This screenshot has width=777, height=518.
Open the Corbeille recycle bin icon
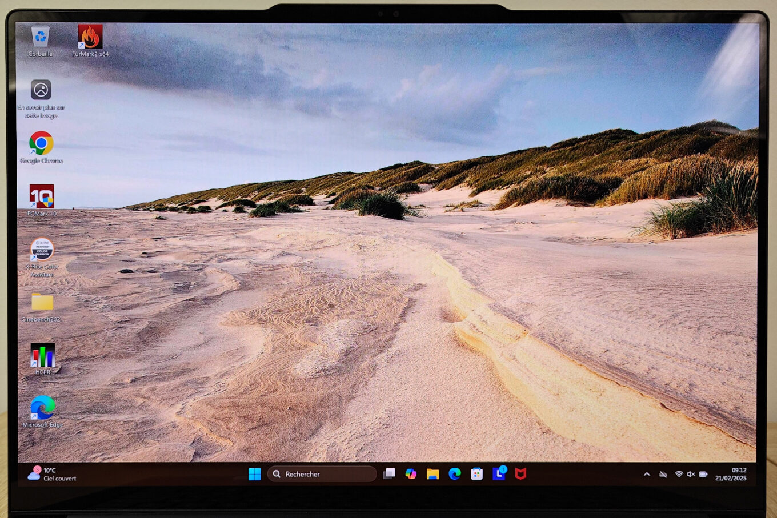tap(40, 37)
